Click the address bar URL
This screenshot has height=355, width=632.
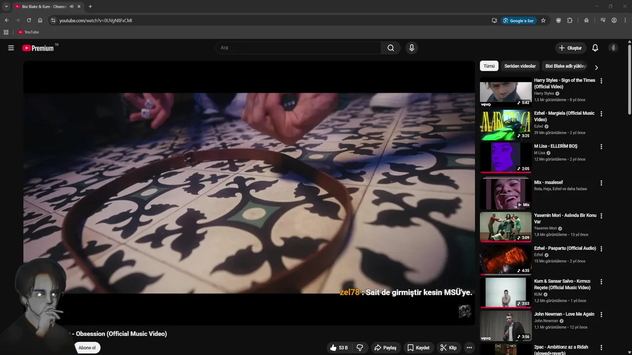point(96,20)
